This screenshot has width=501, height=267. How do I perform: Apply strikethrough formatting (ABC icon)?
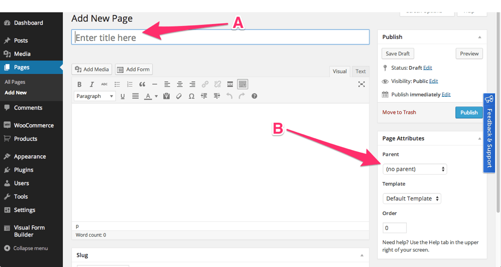104,84
